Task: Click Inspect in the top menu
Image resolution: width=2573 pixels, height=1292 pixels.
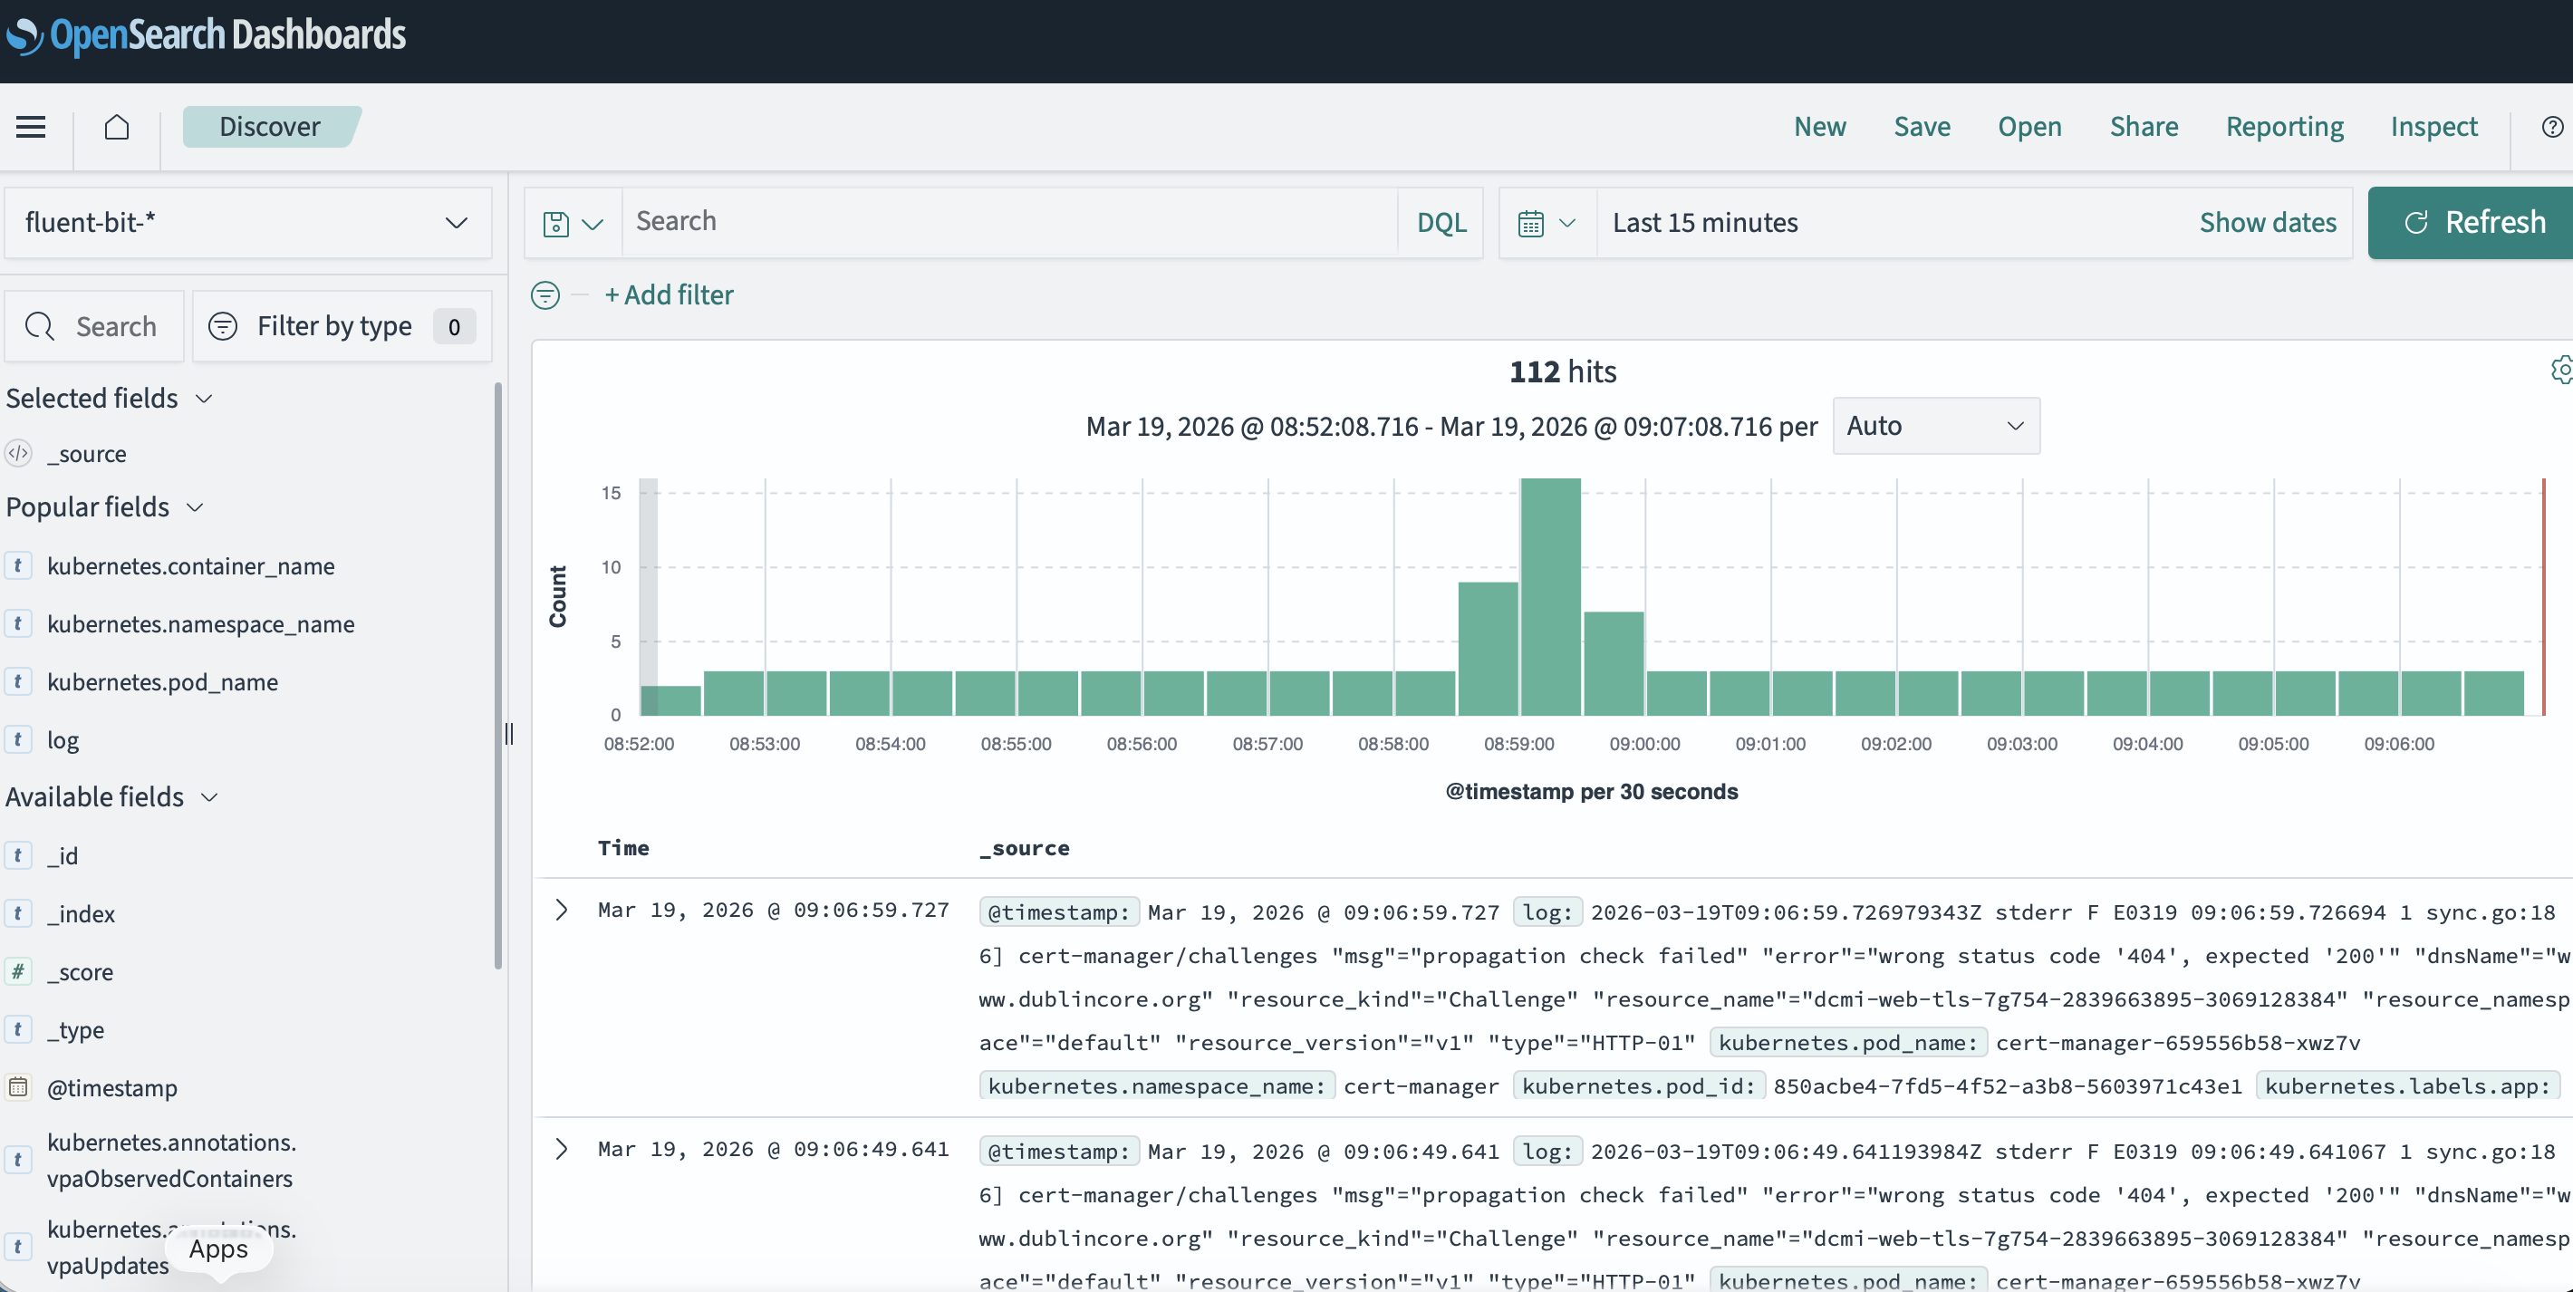Action: pos(2434,127)
